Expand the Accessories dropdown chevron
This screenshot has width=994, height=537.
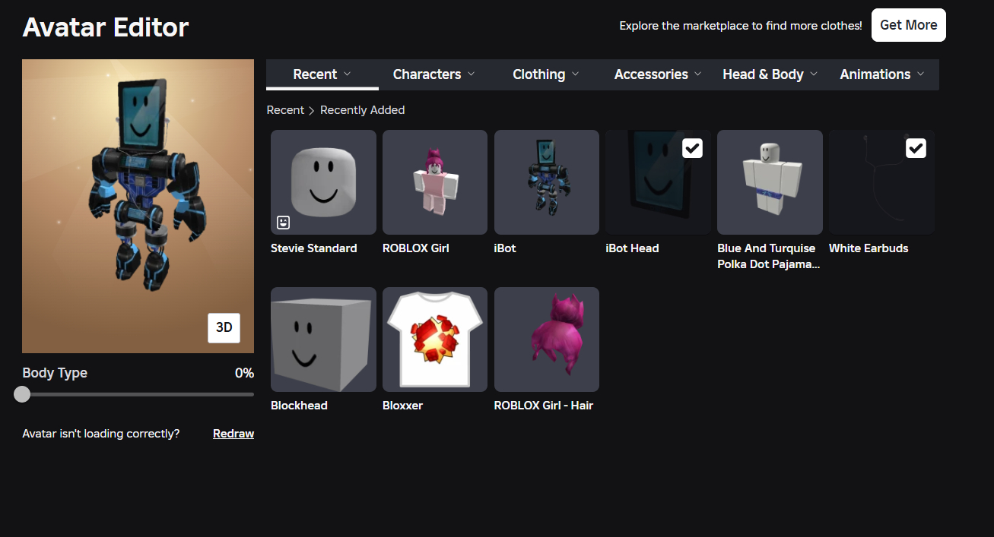699,74
